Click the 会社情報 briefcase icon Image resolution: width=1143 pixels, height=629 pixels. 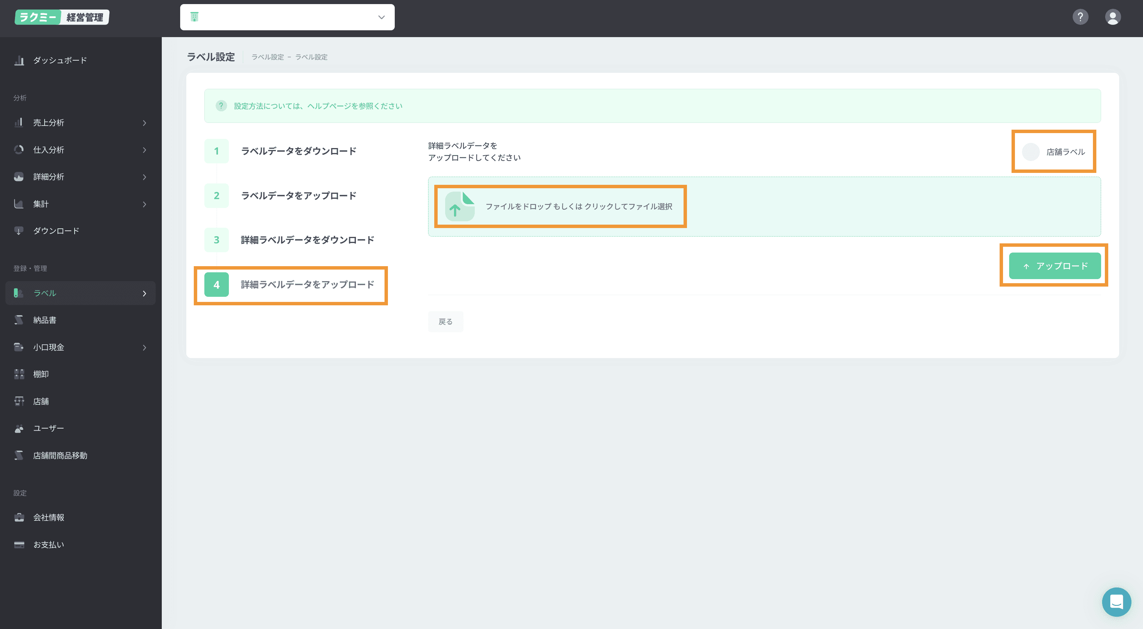pyautogui.click(x=19, y=518)
